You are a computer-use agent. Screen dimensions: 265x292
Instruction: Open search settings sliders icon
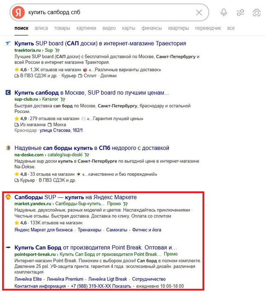pyautogui.click(x=240, y=13)
